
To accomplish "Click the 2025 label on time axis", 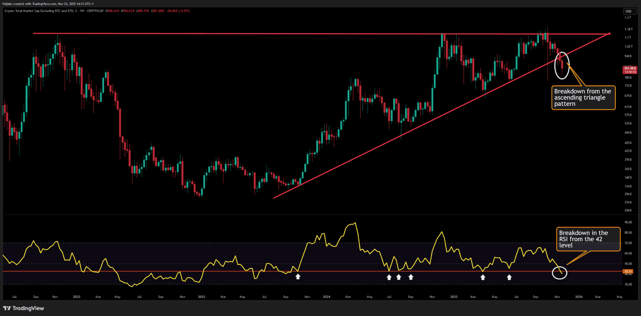I will pos(453,296).
